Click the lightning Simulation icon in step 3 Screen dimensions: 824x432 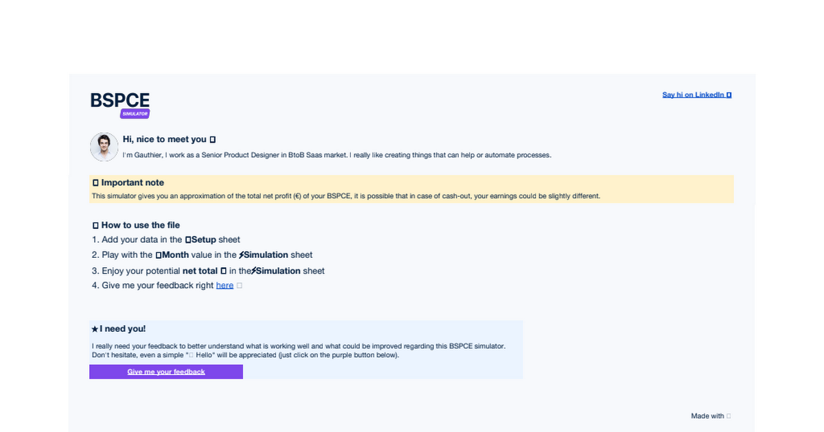click(x=255, y=271)
